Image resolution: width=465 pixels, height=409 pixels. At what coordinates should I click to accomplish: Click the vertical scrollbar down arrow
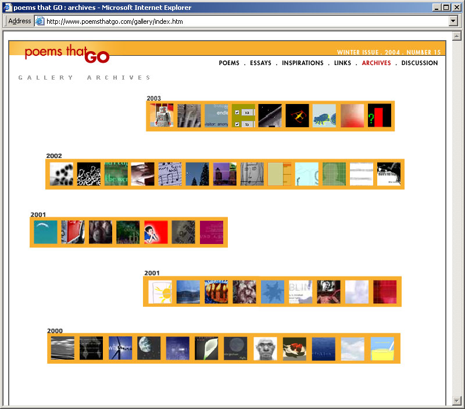(457, 400)
